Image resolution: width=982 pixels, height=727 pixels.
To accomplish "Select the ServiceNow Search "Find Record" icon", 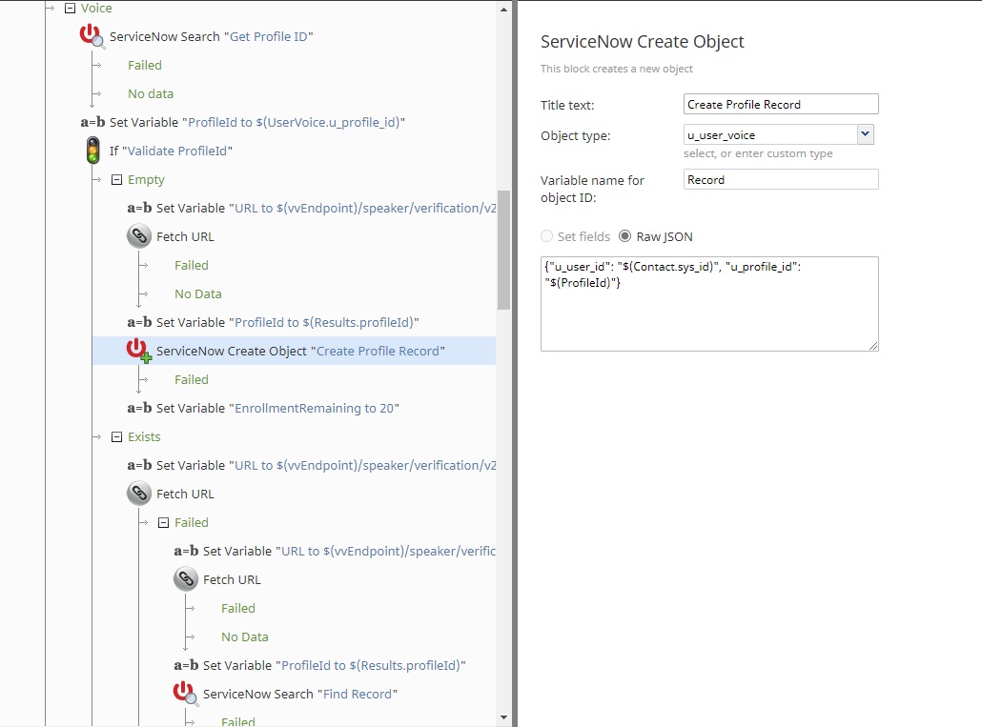I will (186, 694).
